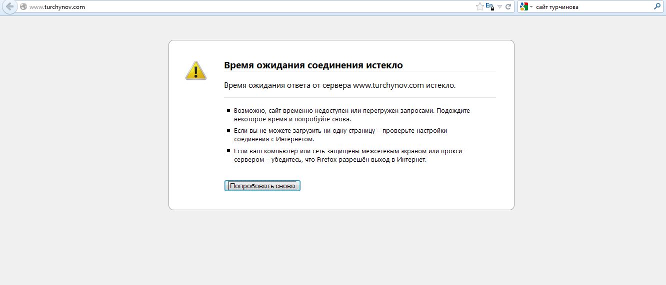Image resolution: width=666 pixels, height=285 pixels.
Task: Run the search with the magnifier icon
Action: (x=657, y=7)
